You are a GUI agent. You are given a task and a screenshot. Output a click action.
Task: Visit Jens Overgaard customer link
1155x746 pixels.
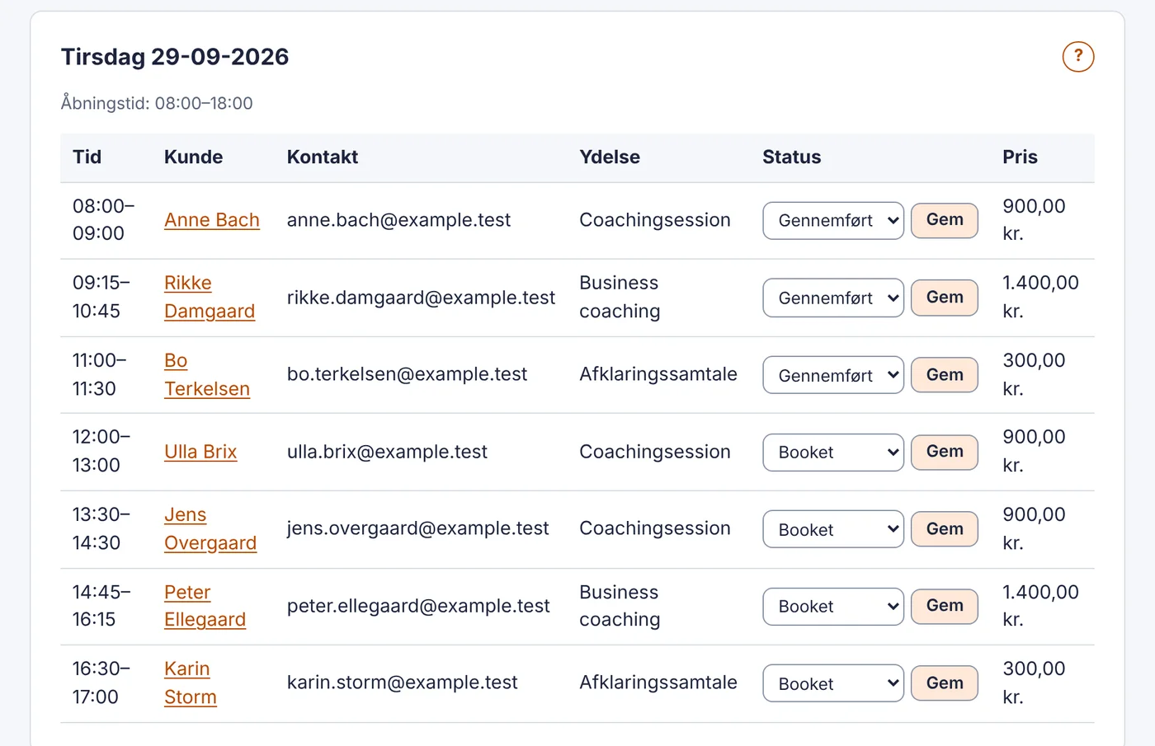click(210, 529)
